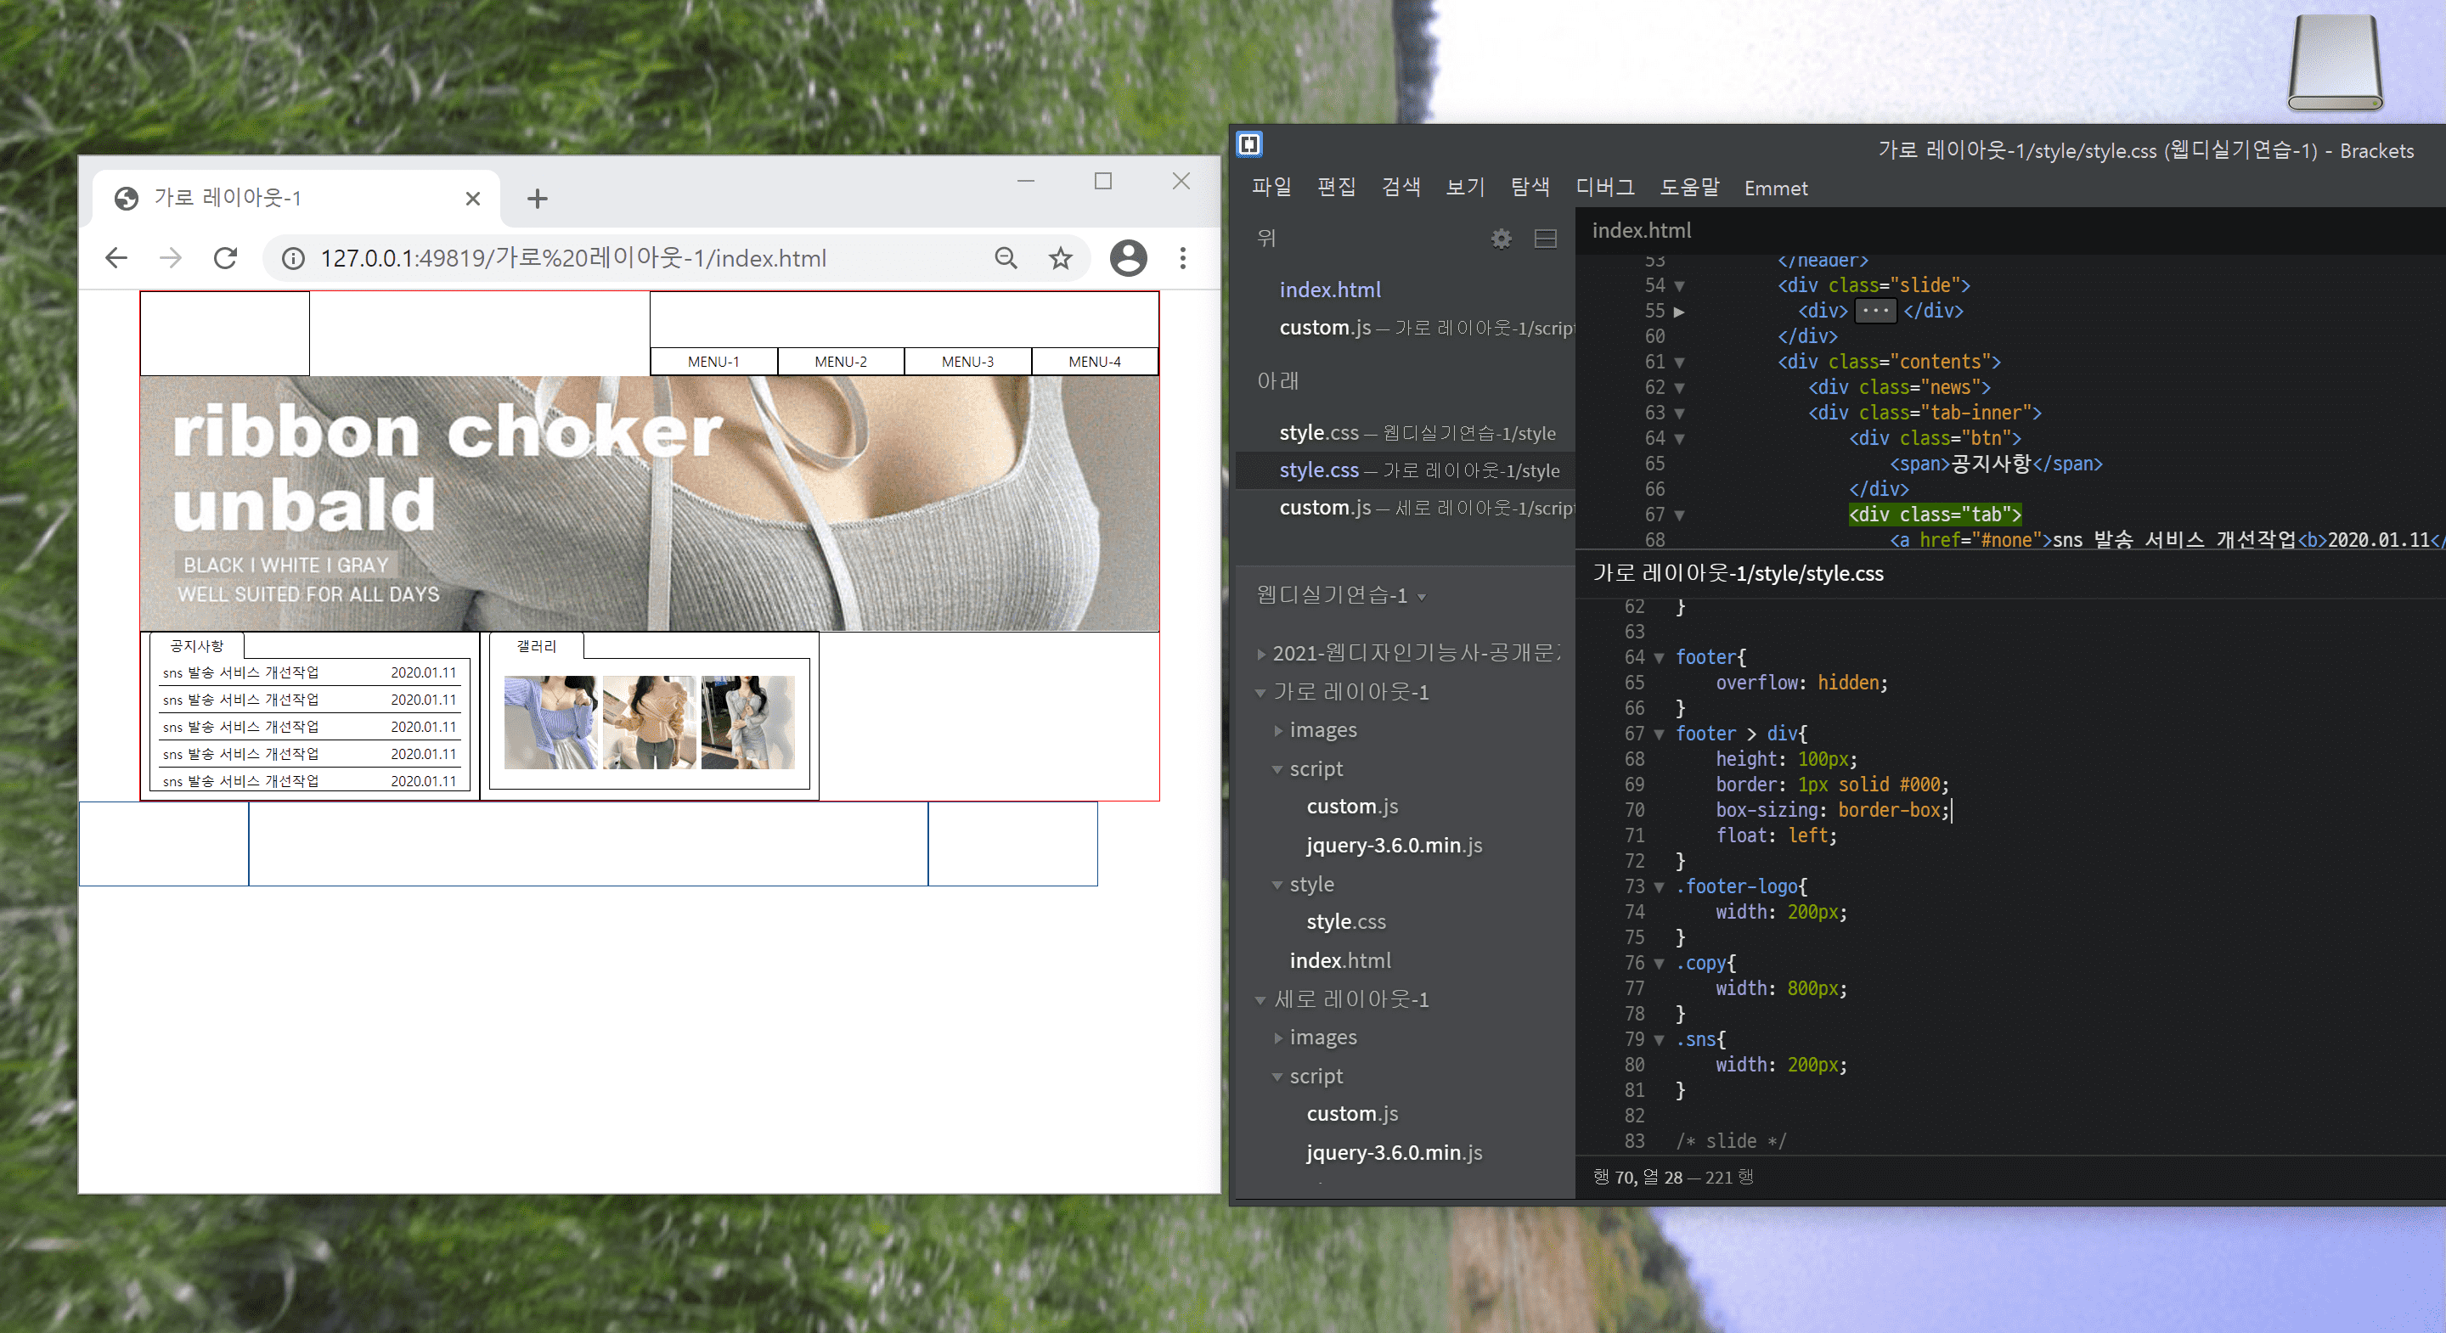This screenshot has width=2446, height=1333.
Task: Click the site information icon in address bar
Action: pyautogui.click(x=293, y=258)
